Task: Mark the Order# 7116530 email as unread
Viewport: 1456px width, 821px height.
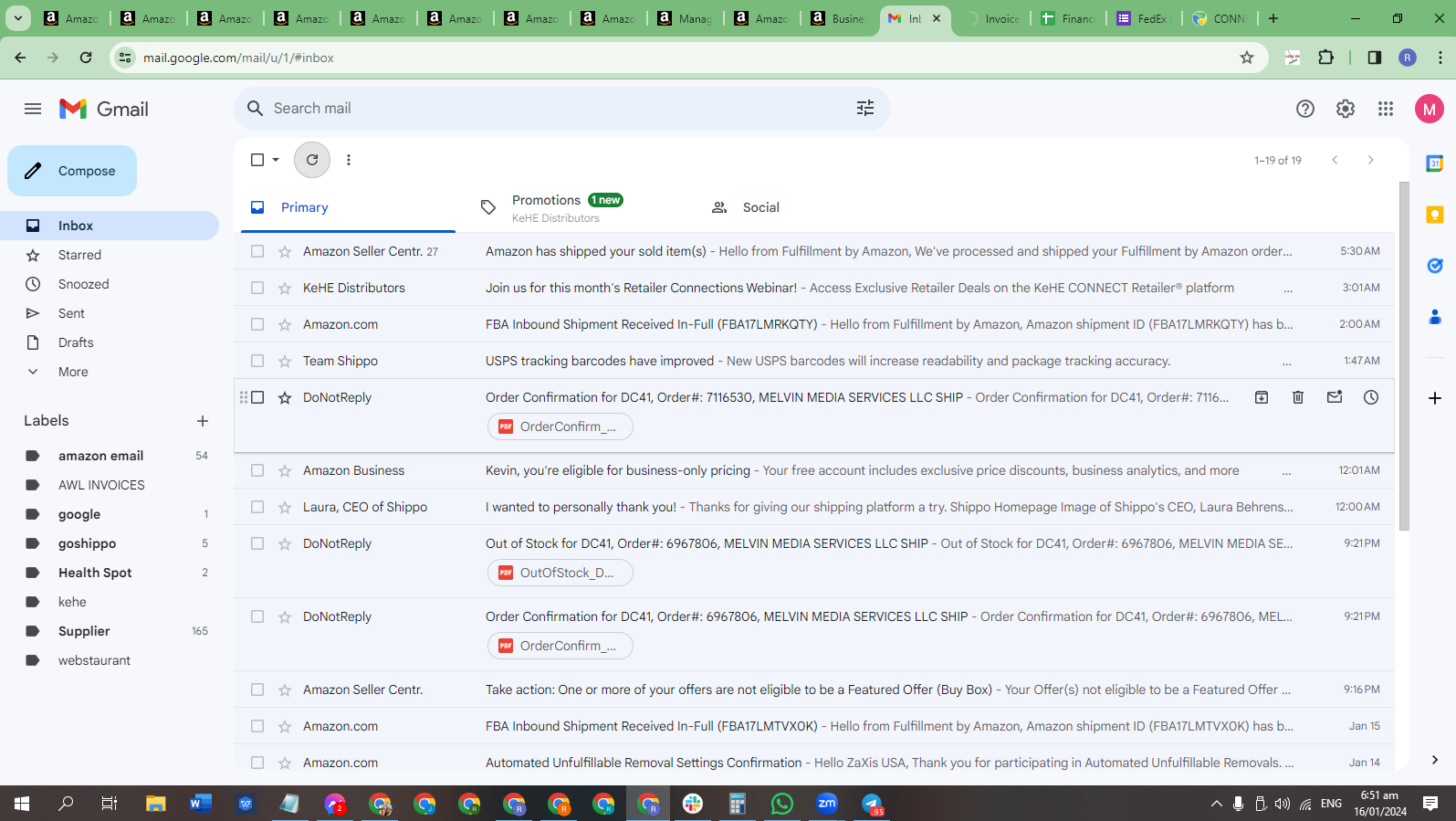Action: click(1335, 397)
